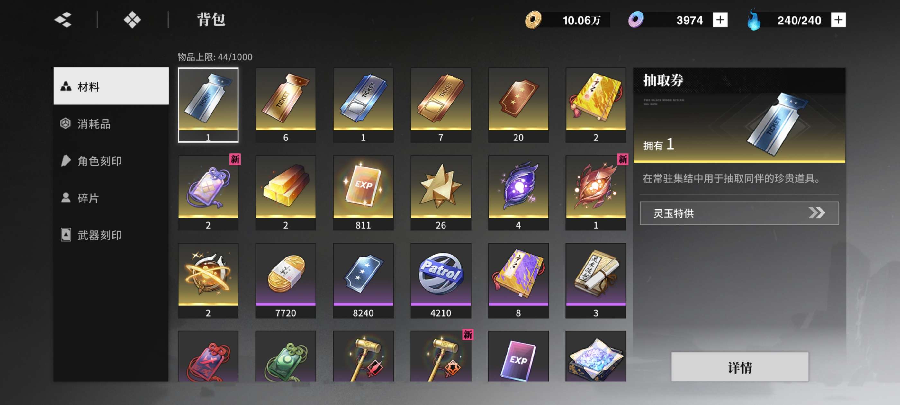Select the new red feather eye item
This screenshot has height=405, width=900.
(x=596, y=193)
